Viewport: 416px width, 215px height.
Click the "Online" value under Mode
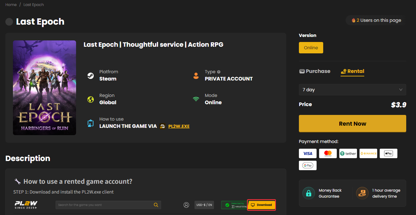click(x=213, y=102)
